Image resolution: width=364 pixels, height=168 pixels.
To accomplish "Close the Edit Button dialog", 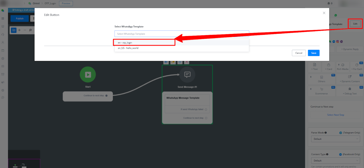I will tap(324, 13).
